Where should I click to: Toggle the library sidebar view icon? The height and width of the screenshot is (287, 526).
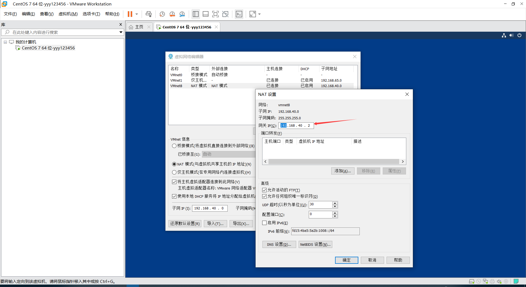[196, 14]
